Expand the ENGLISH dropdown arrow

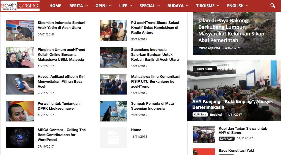tap(247, 6)
